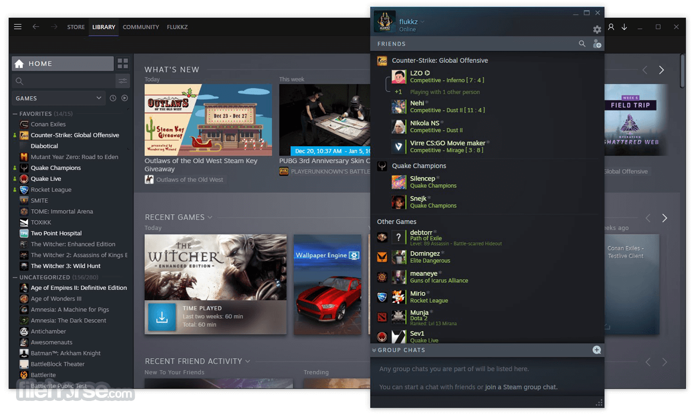Viewport: 695px width, 417px height.
Task: Switch library to grid collections view
Action: 123,64
